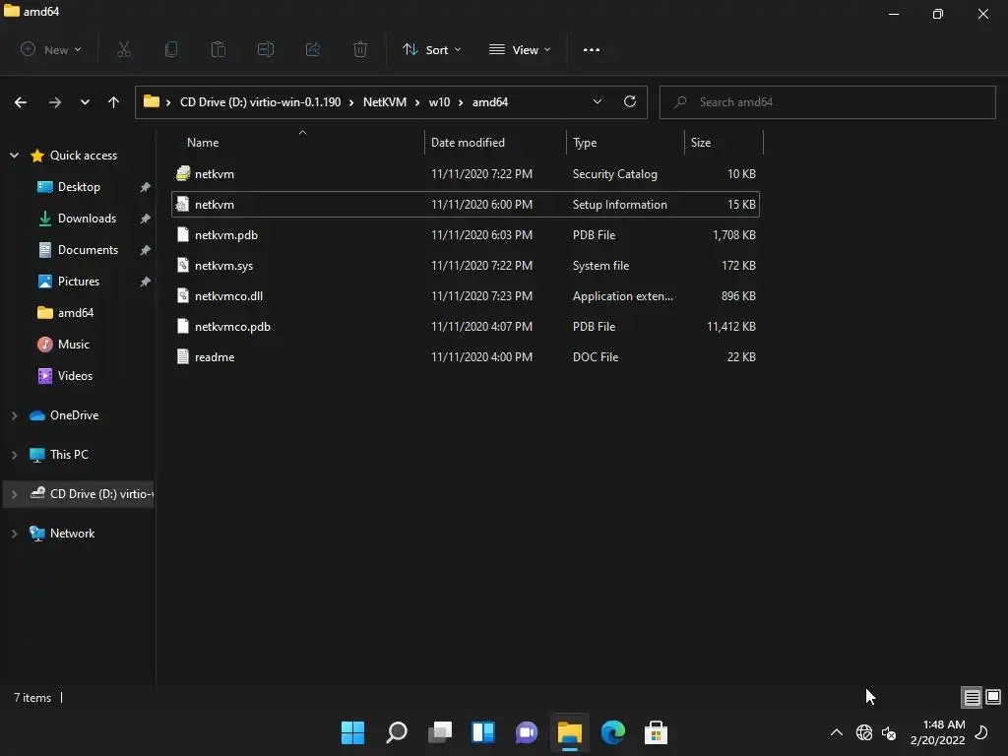Expand address bar history dropdown
1008x756 pixels.
598,101
